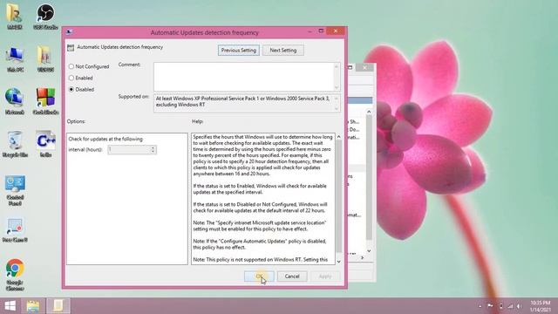Go to the Next Setting
This screenshot has width=558, height=314.
click(x=282, y=51)
